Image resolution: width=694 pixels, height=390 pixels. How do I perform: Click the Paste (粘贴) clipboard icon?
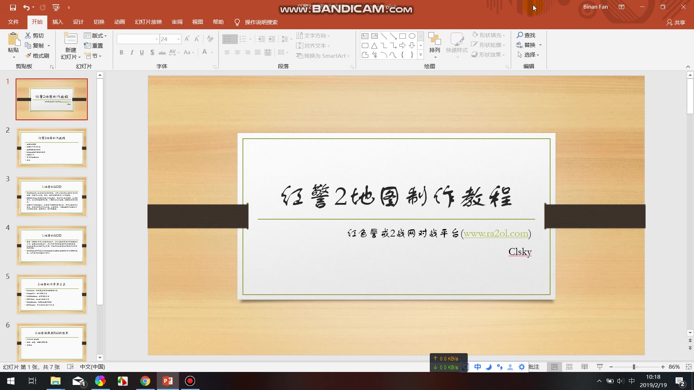click(x=14, y=39)
